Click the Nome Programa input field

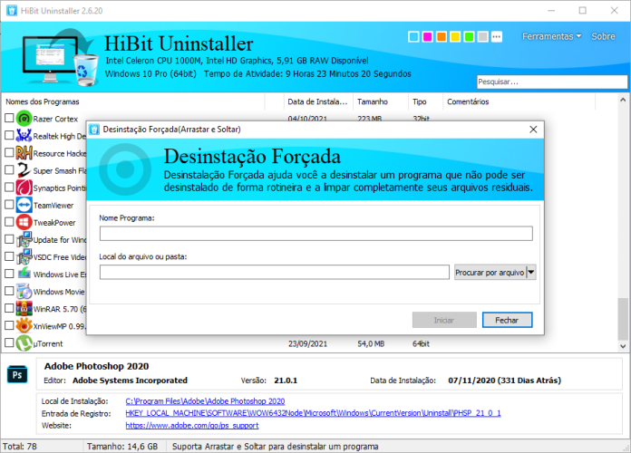point(315,234)
